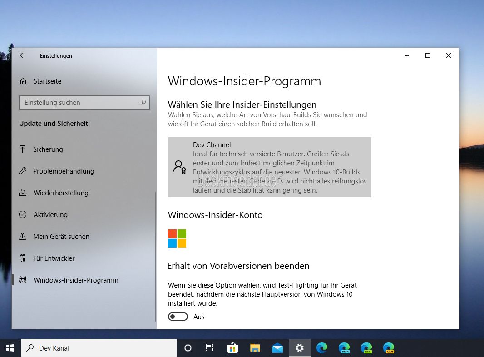484x357 pixels.
Task: Click the Windows-Insider-Konto heading
Action: [x=215, y=215]
